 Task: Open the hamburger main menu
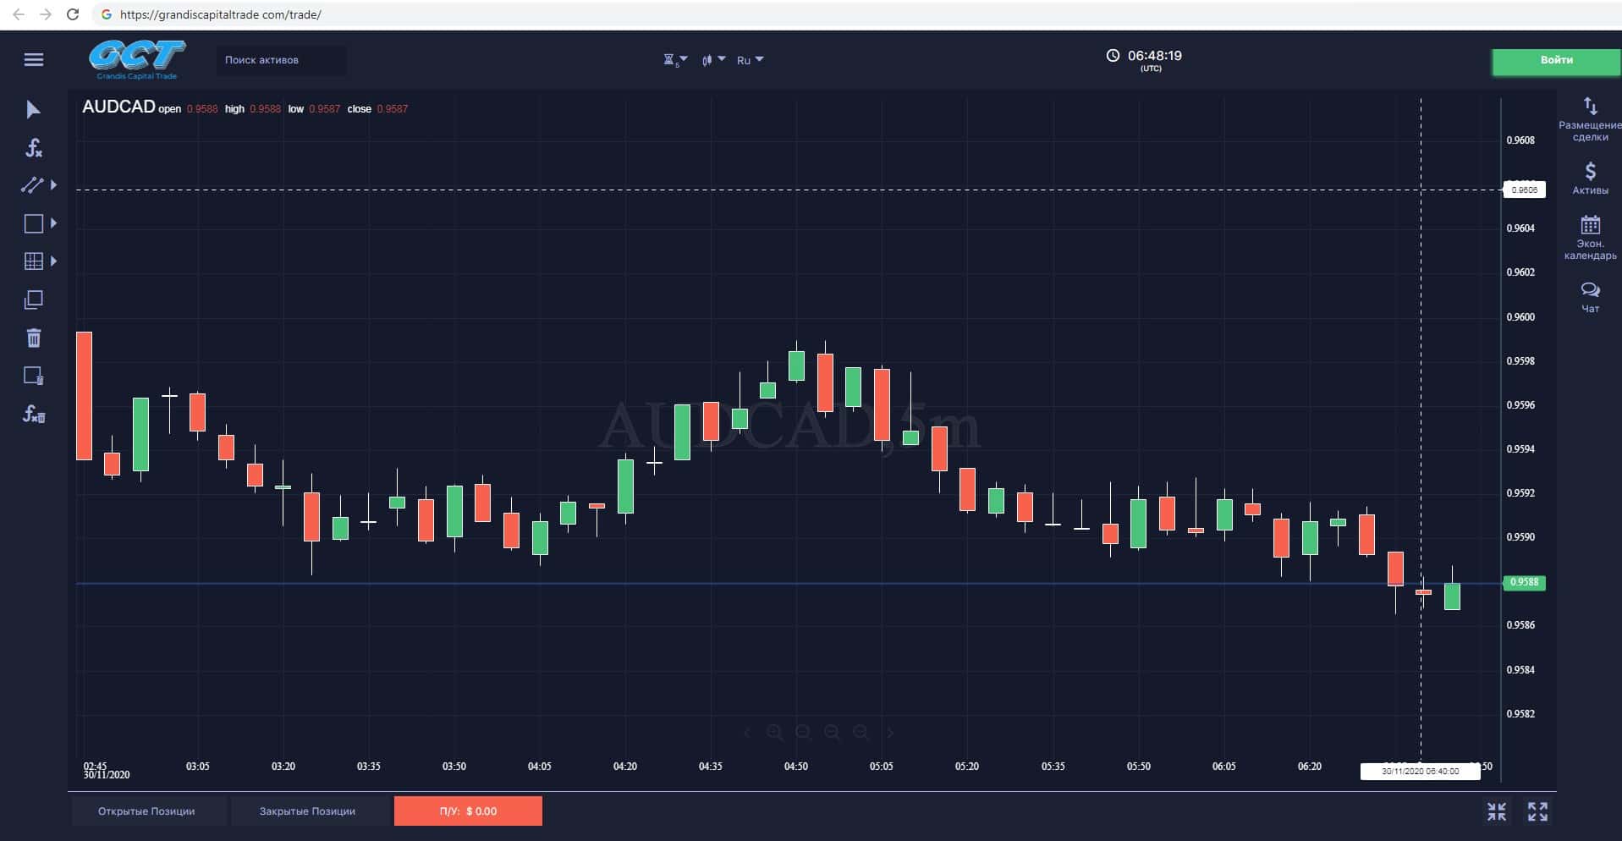pyautogui.click(x=34, y=60)
